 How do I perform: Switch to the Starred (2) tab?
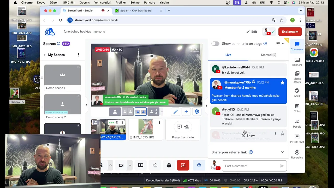(x=269, y=55)
